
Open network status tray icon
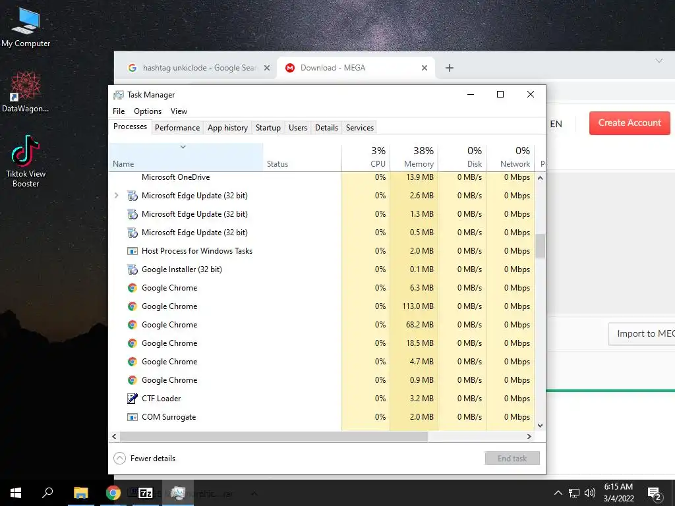(574, 493)
